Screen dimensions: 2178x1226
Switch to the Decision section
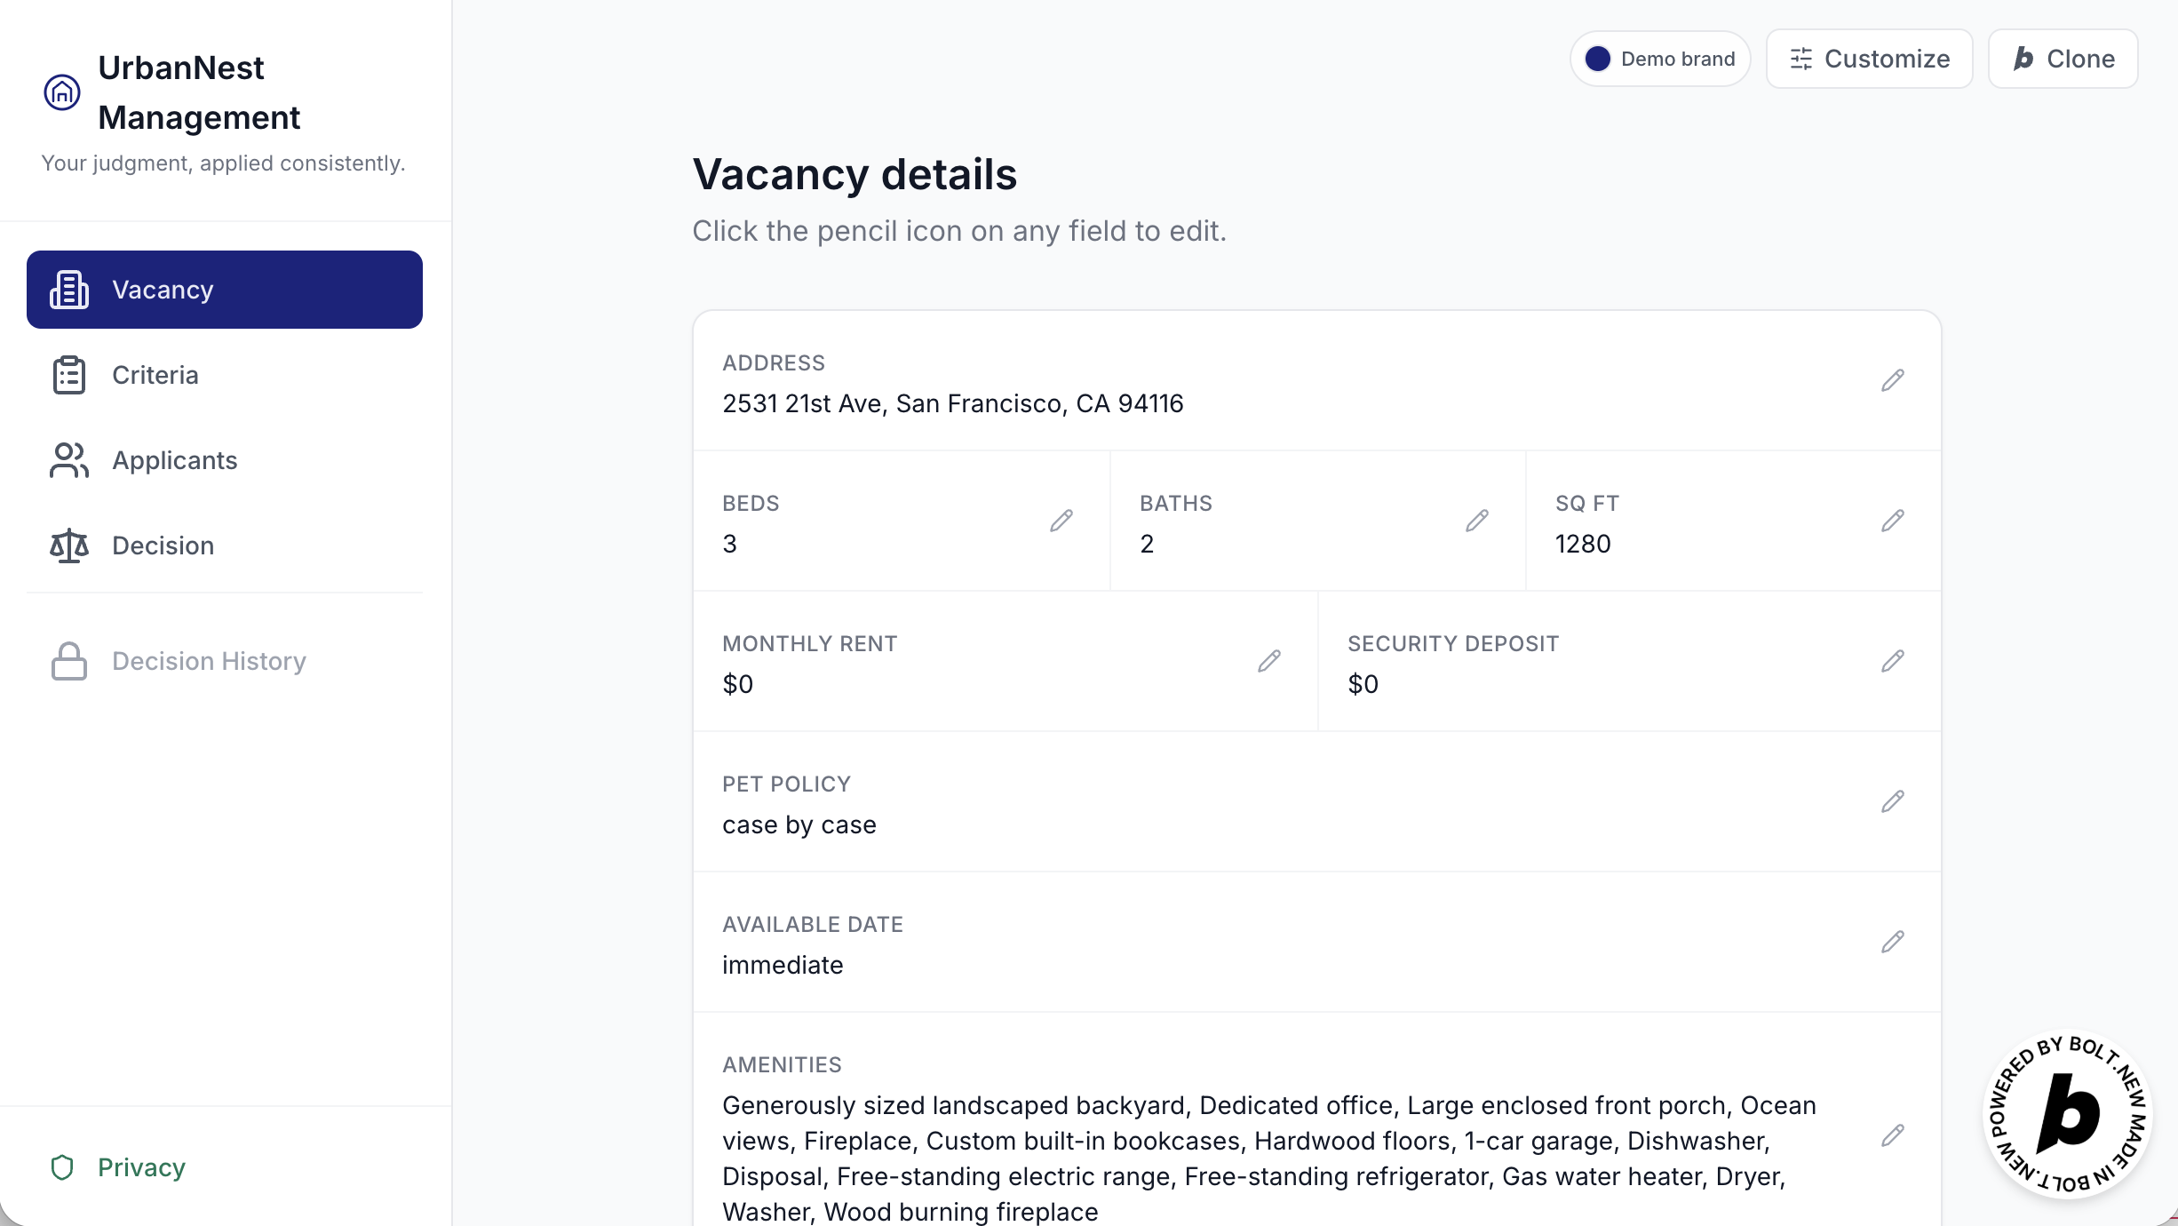pyautogui.click(x=225, y=545)
